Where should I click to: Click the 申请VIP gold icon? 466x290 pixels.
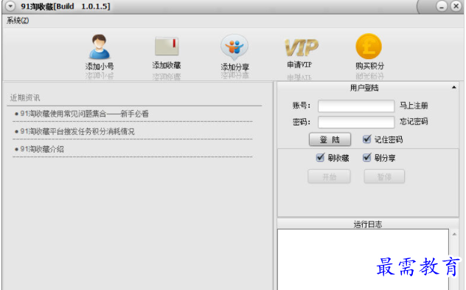pos(302,47)
